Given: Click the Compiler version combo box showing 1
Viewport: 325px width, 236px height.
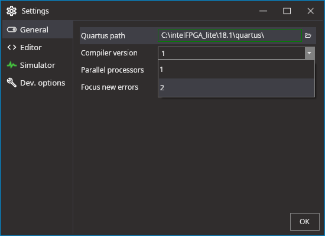Looking at the screenshot, I should (236, 53).
